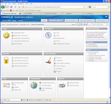Open the Tools menu
This screenshot has height=104, width=111.
point(27,4)
